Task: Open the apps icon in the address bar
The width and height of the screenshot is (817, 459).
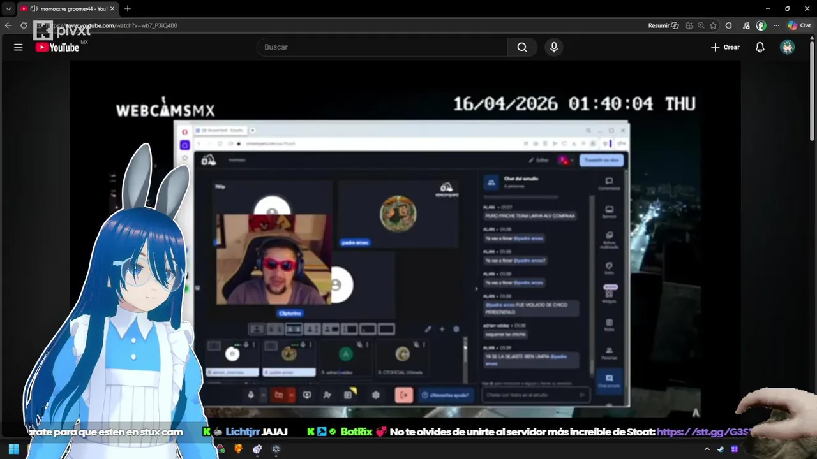Action: (x=689, y=25)
